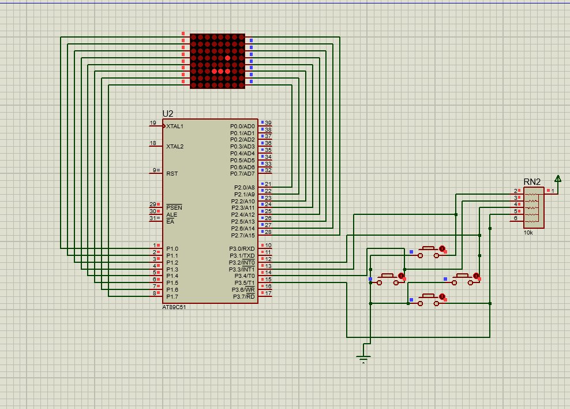Click the P2.7/A15 pin 28 on U2
This screenshot has width=570, height=409.
point(266,235)
